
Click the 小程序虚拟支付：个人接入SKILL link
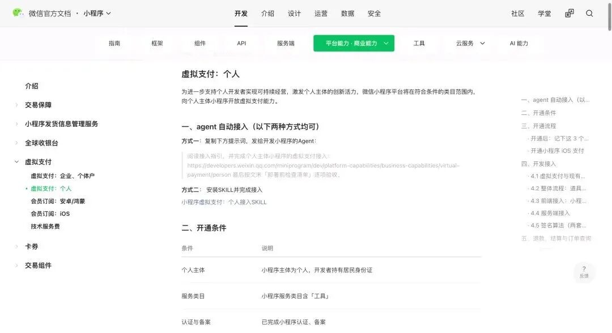tap(224, 202)
